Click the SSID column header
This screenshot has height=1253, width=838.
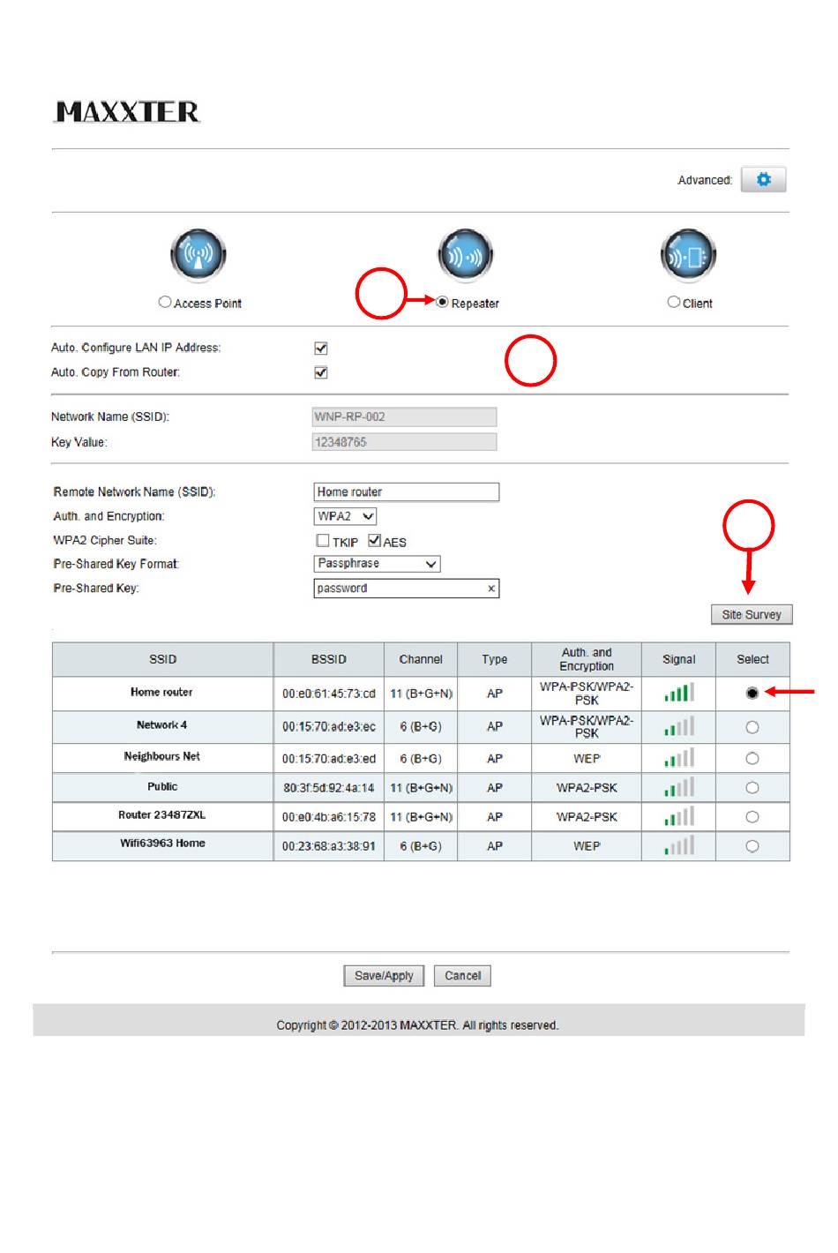pos(162,659)
